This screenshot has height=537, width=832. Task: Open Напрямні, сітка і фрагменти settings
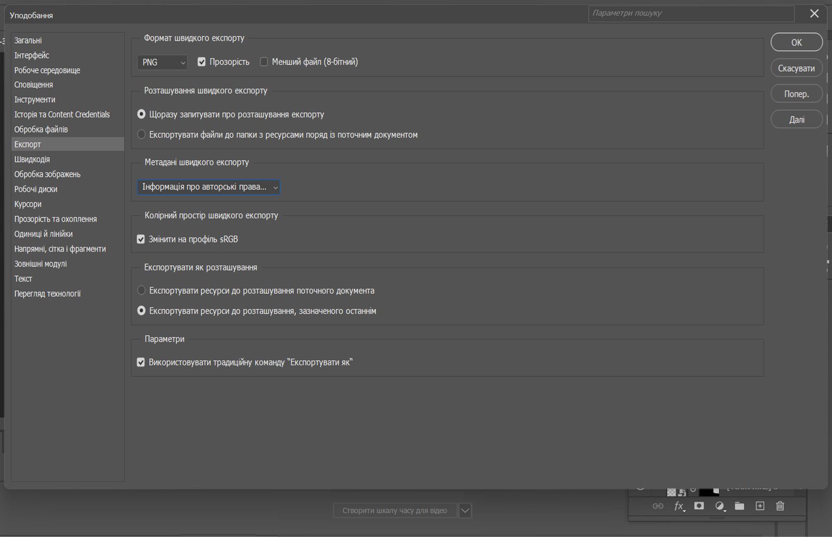tap(68, 249)
